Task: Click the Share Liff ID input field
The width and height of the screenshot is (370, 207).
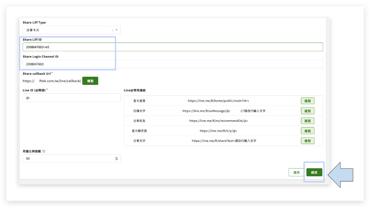Action: pyautogui.click(x=173, y=47)
